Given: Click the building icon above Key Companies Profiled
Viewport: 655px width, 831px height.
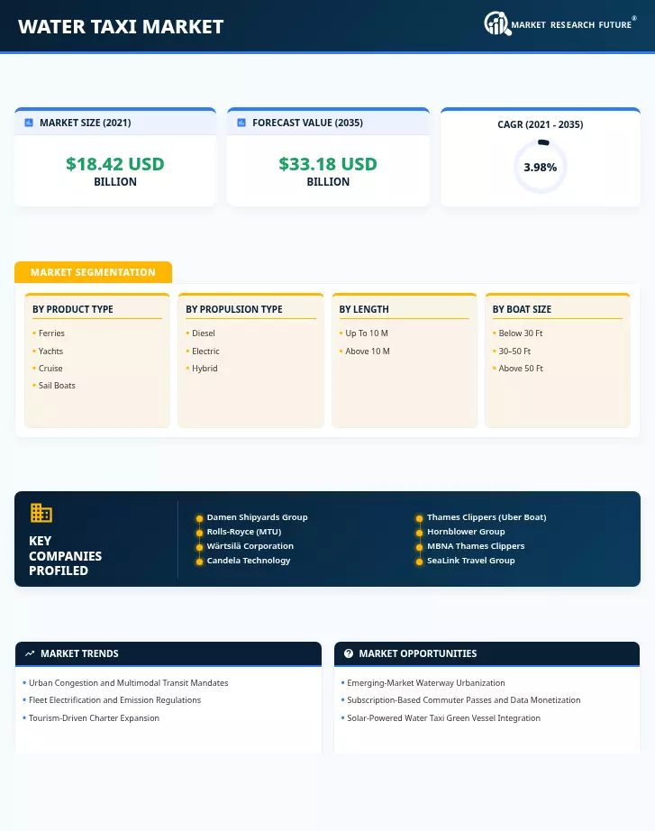Looking at the screenshot, I should (41, 513).
